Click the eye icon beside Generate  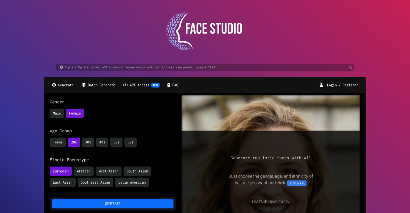point(54,85)
